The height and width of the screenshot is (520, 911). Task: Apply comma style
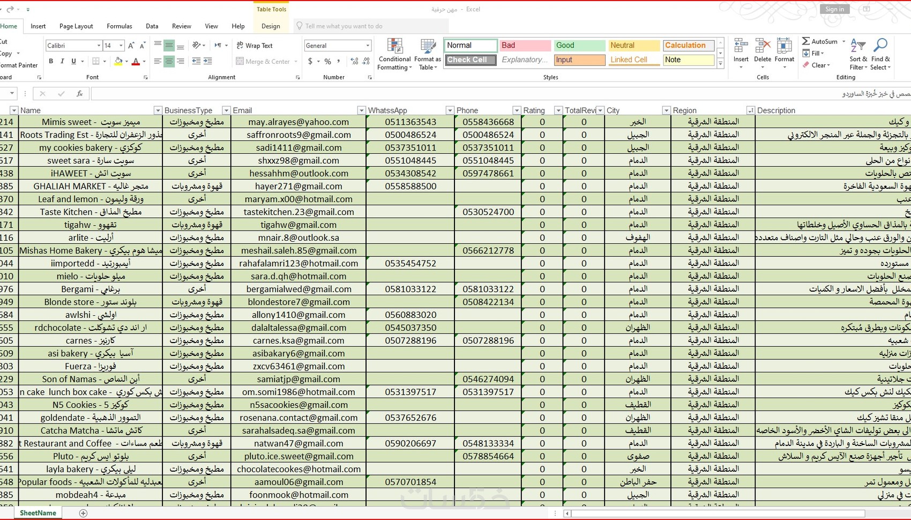(339, 61)
